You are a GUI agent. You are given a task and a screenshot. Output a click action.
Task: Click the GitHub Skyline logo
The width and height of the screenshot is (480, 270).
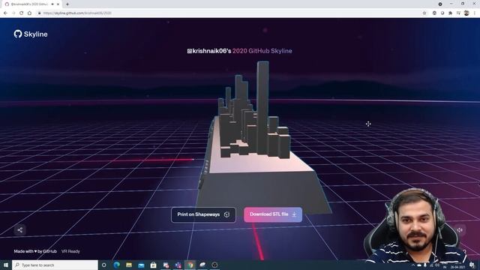[x=31, y=34]
